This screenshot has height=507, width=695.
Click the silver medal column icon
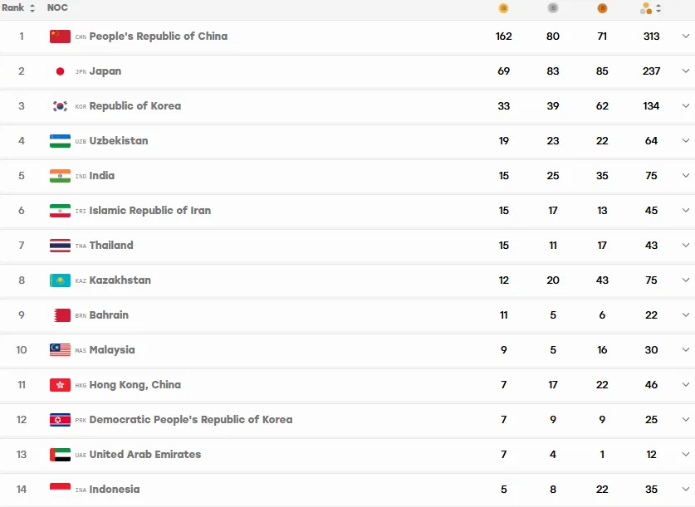click(552, 8)
